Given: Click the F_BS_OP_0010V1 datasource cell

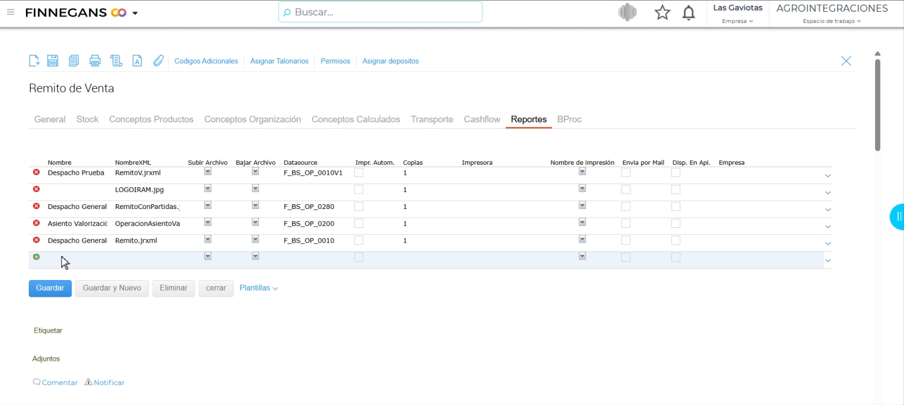Looking at the screenshot, I should point(313,173).
